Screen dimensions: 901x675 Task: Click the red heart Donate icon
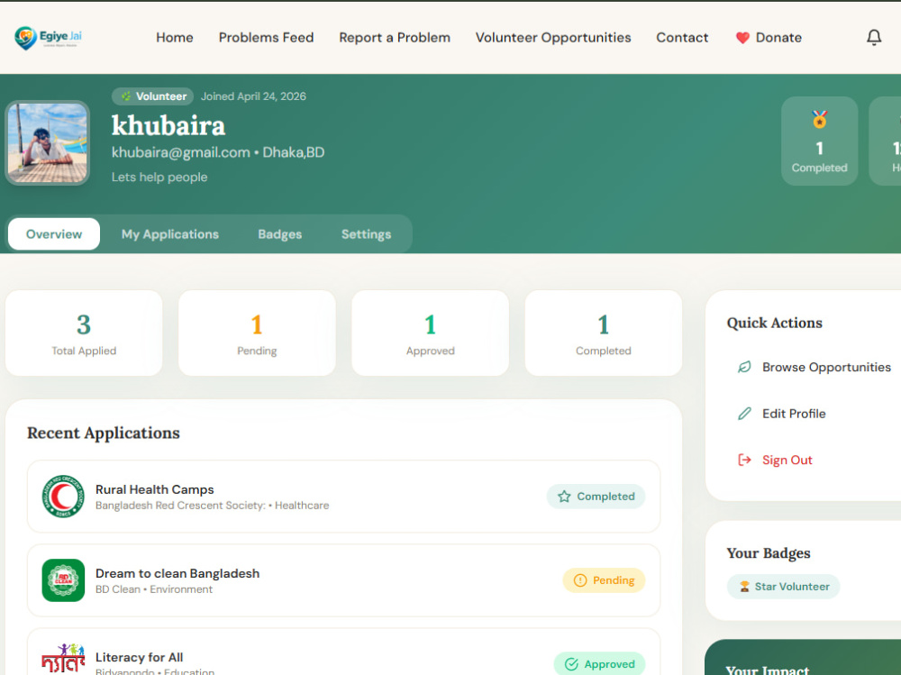click(742, 38)
